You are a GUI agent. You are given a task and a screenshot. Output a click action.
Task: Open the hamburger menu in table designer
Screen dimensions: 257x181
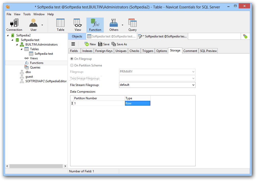[x=73, y=44]
